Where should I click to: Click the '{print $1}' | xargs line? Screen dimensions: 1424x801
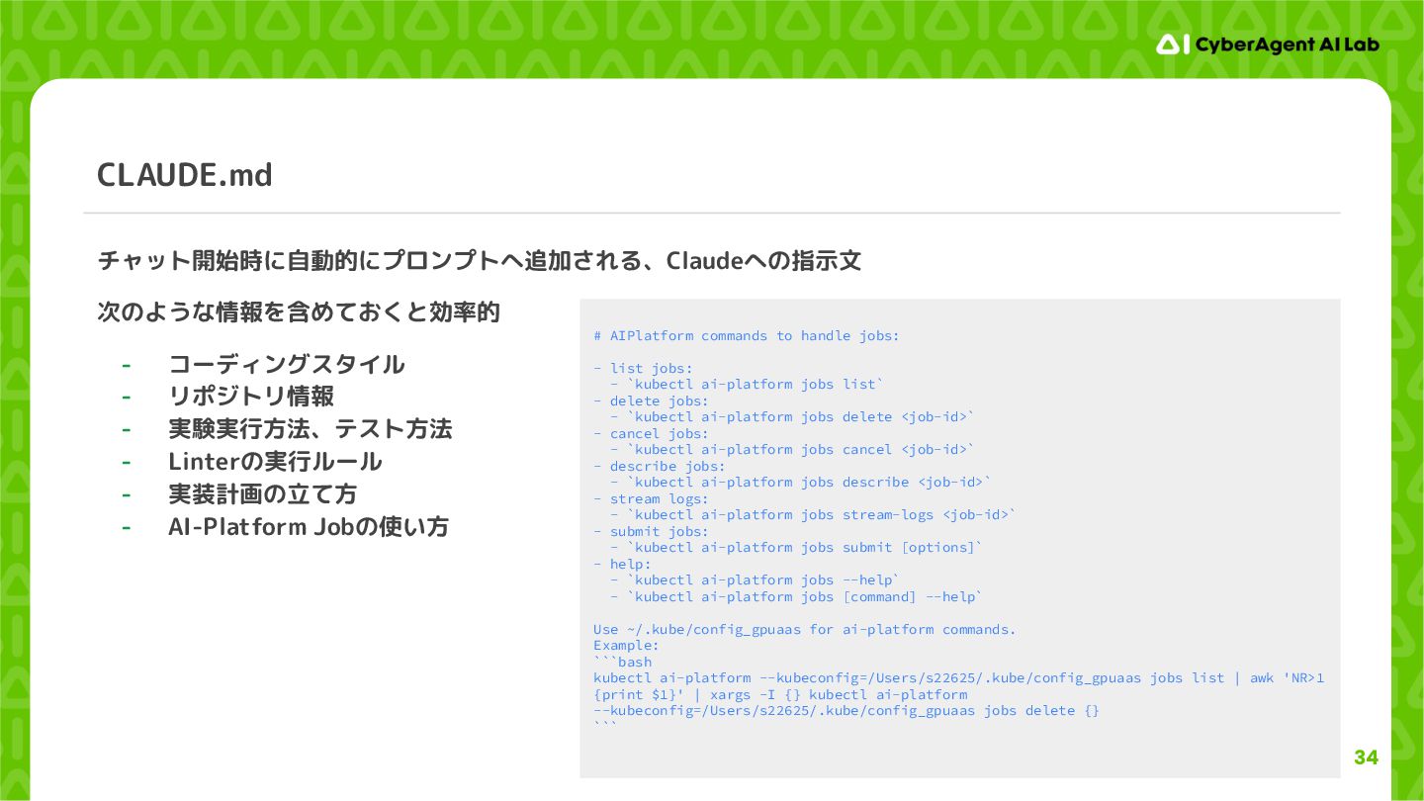(780, 695)
